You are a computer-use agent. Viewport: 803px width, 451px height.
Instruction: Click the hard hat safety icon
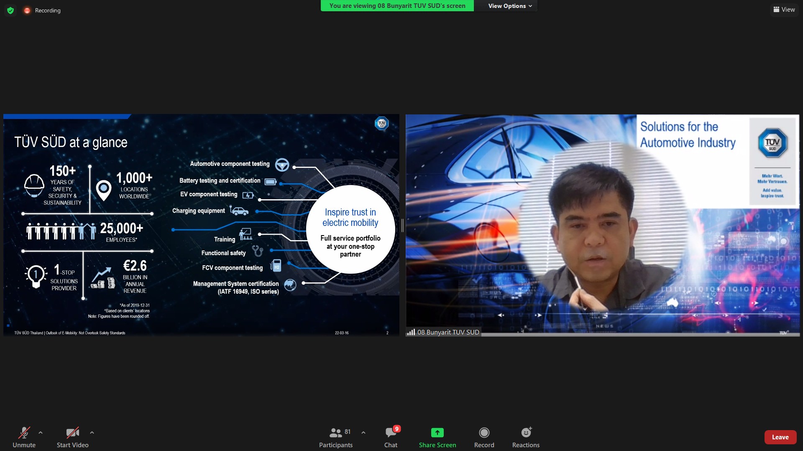point(34,185)
